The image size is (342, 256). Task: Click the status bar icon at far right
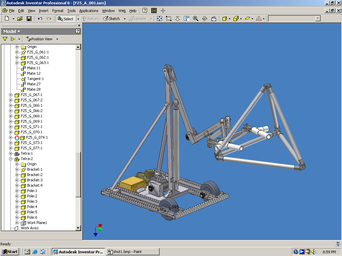(338, 244)
